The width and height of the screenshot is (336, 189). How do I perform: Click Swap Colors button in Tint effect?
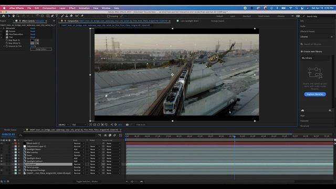point(41,49)
